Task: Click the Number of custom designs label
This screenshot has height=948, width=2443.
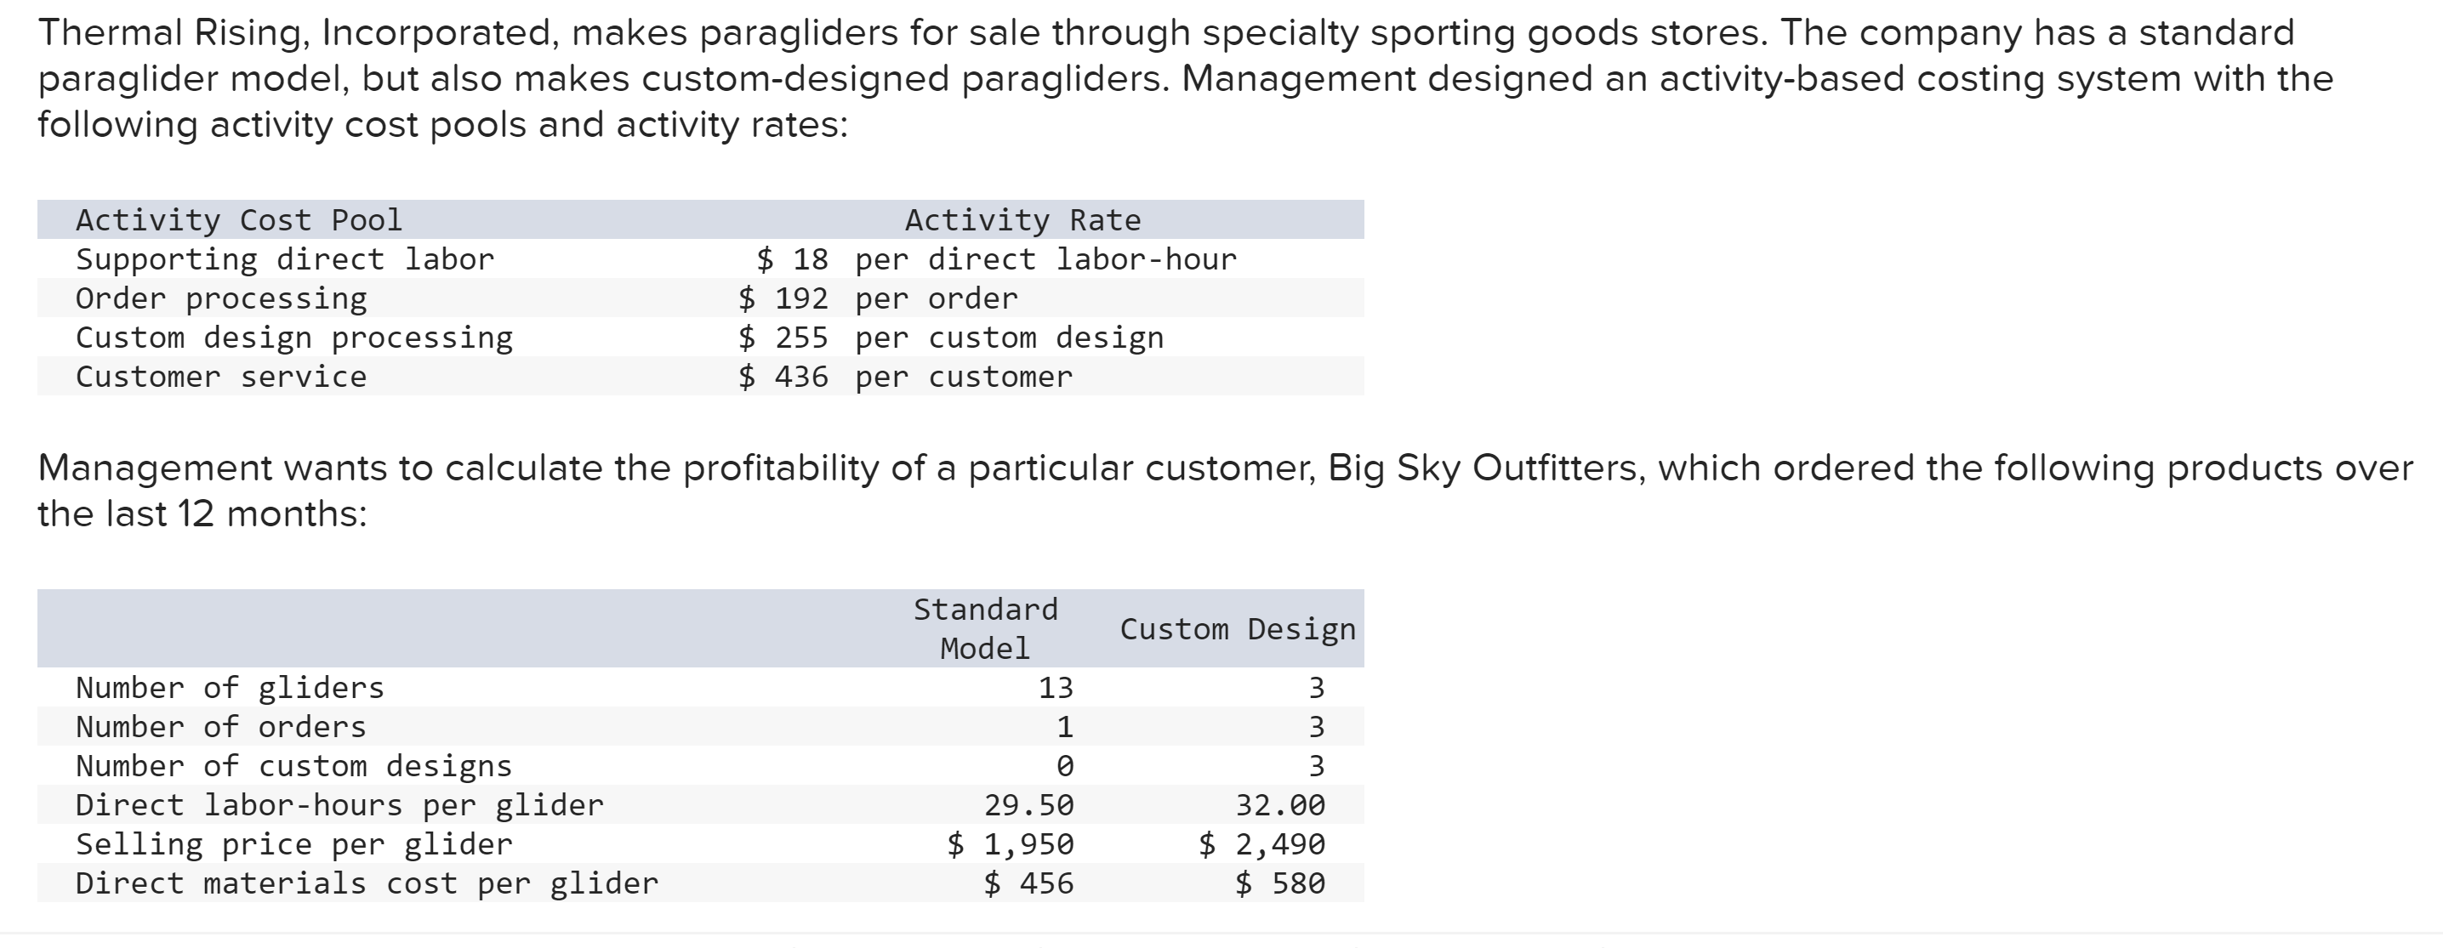Action: pyautogui.click(x=294, y=766)
